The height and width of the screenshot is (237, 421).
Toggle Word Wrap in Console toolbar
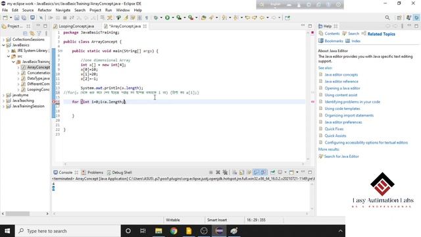[x=249, y=172]
